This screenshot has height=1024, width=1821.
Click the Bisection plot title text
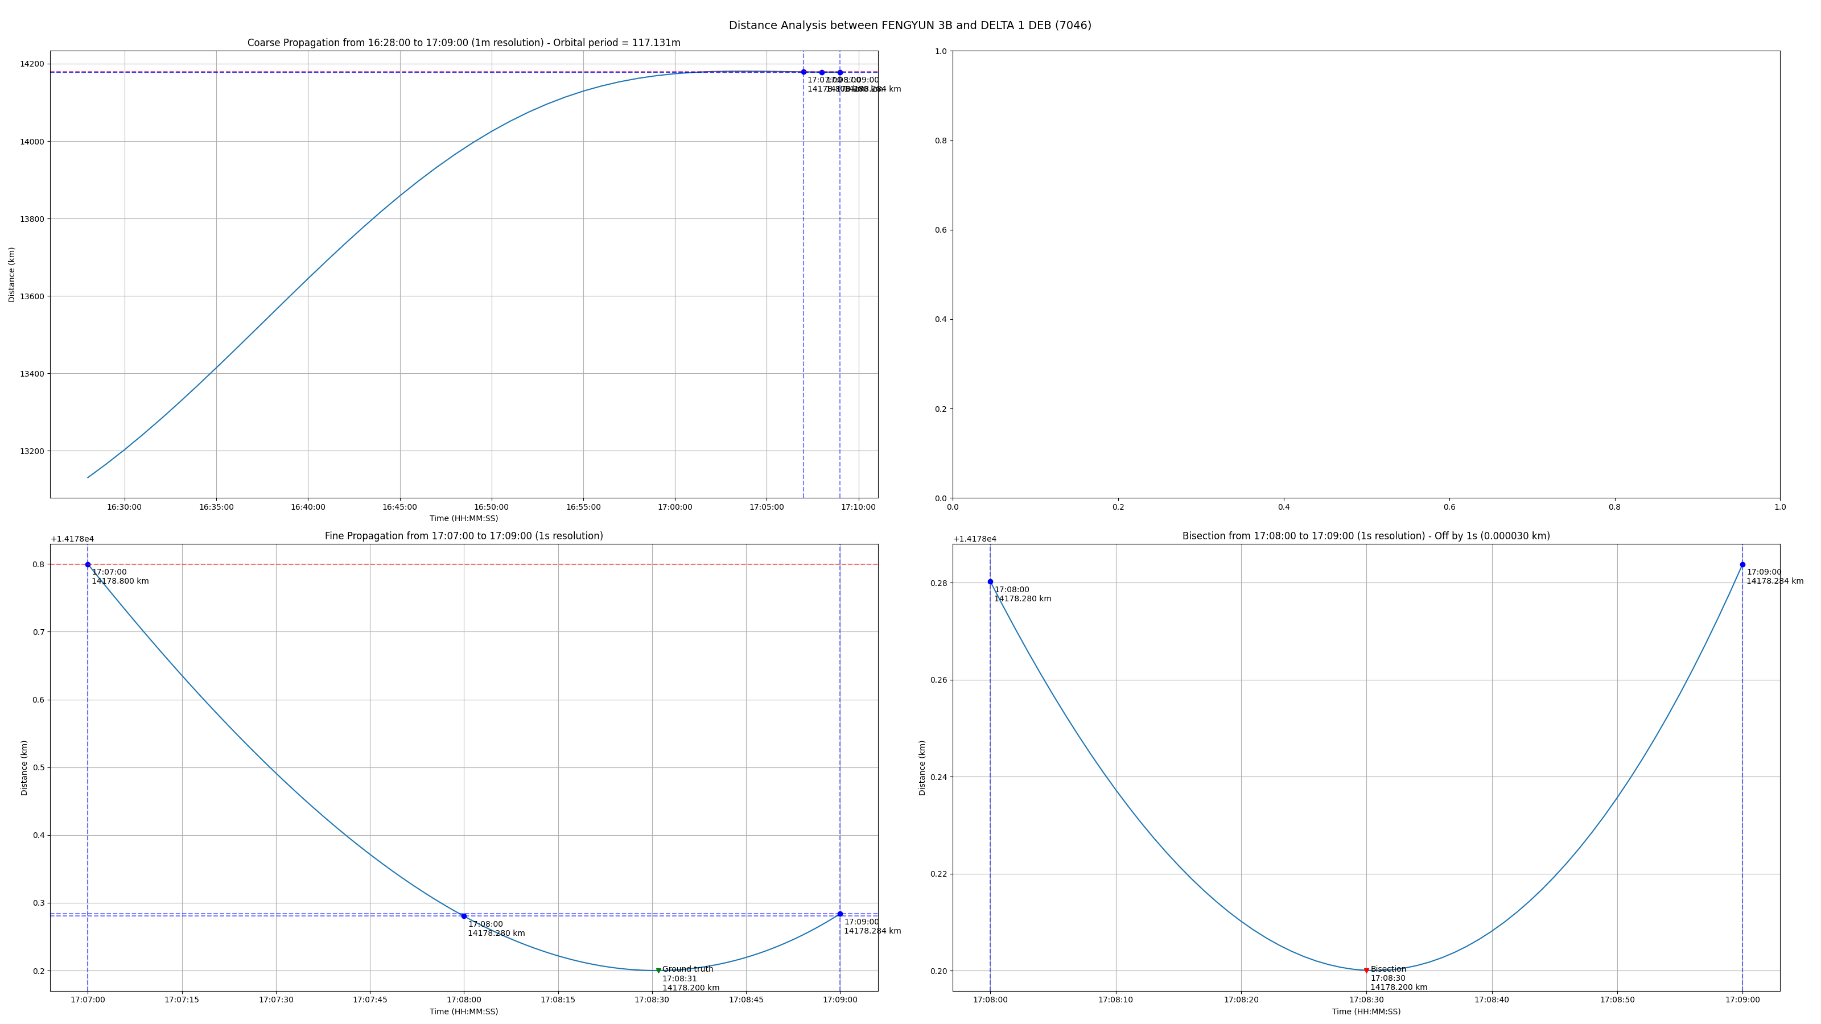tap(1366, 536)
